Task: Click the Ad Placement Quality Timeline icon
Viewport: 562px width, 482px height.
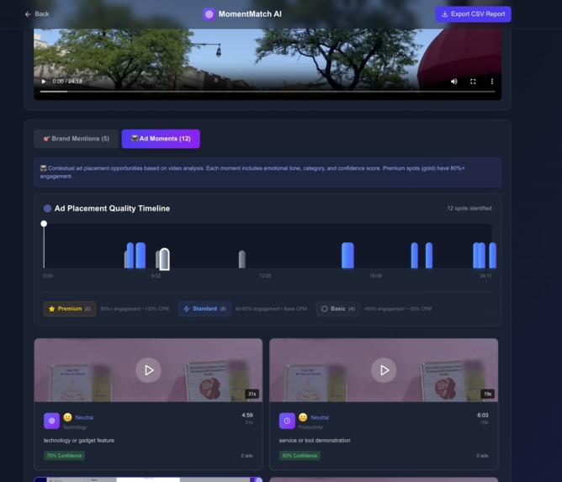Action: pyautogui.click(x=47, y=209)
